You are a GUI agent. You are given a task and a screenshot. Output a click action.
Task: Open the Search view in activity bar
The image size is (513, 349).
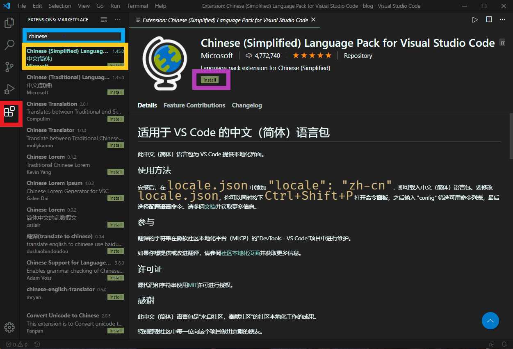[9, 45]
